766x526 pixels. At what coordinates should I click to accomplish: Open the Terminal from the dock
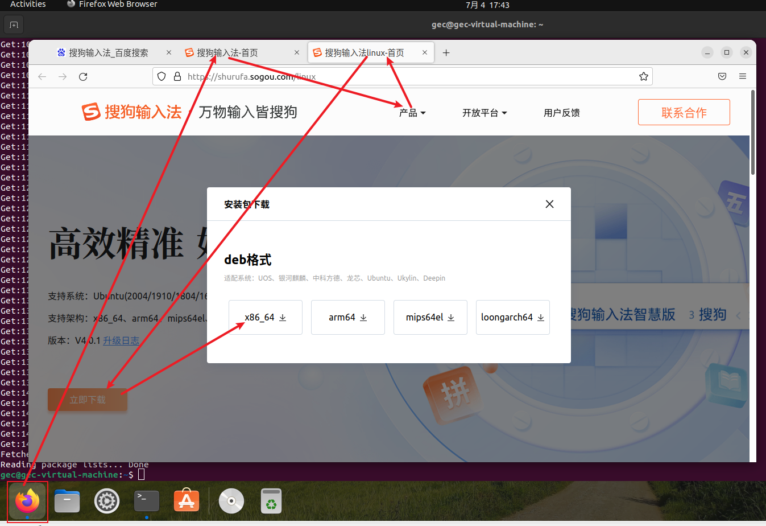pyautogui.click(x=147, y=501)
